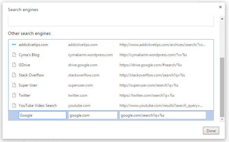Click the page icon beside Twitter
Screen dimensions: 229x142
[x=14, y=95]
